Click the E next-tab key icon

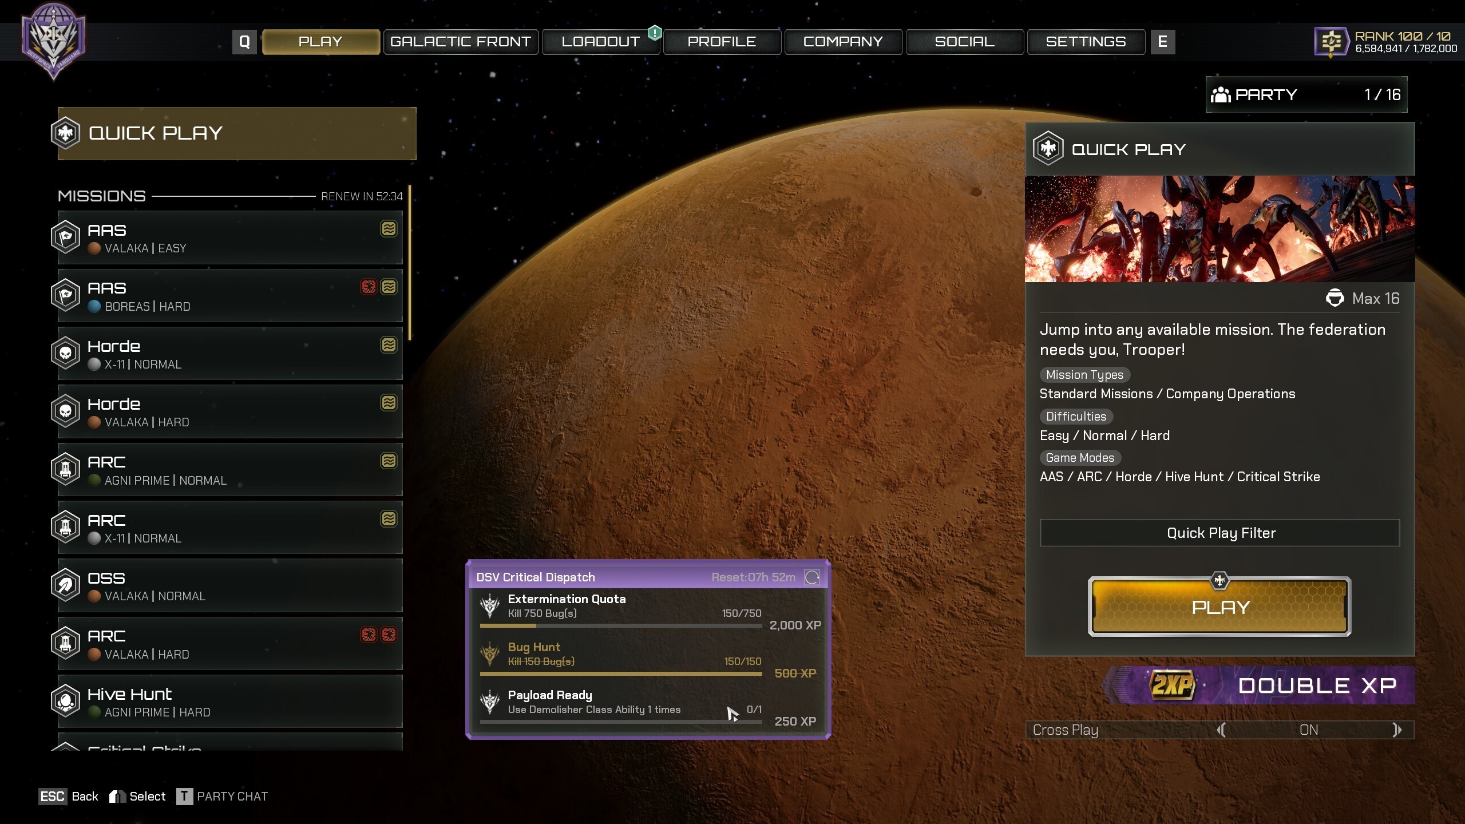1163,42
